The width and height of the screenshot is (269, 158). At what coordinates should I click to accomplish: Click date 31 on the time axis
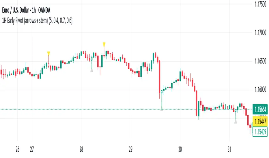(x=229, y=149)
